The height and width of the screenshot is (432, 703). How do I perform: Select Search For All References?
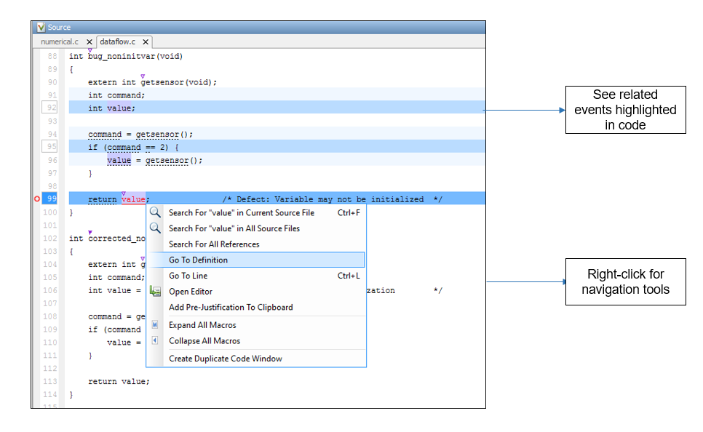click(x=214, y=244)
